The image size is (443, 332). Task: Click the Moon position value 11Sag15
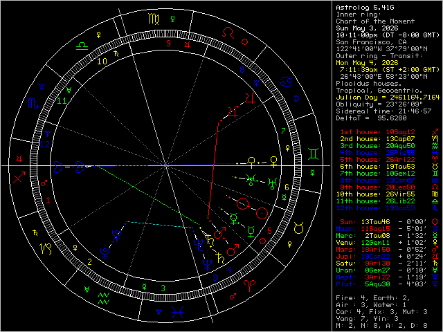[375, 229]
